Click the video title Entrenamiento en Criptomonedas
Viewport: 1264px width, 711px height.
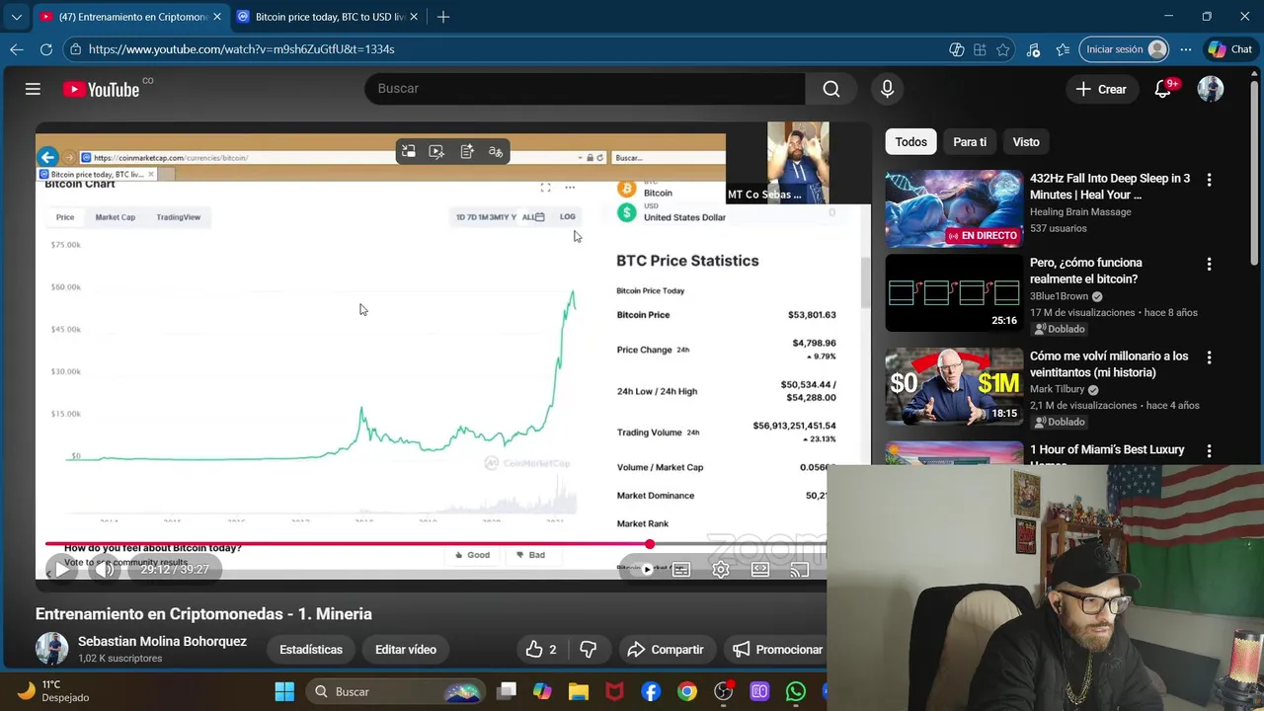tap(203, 614)
